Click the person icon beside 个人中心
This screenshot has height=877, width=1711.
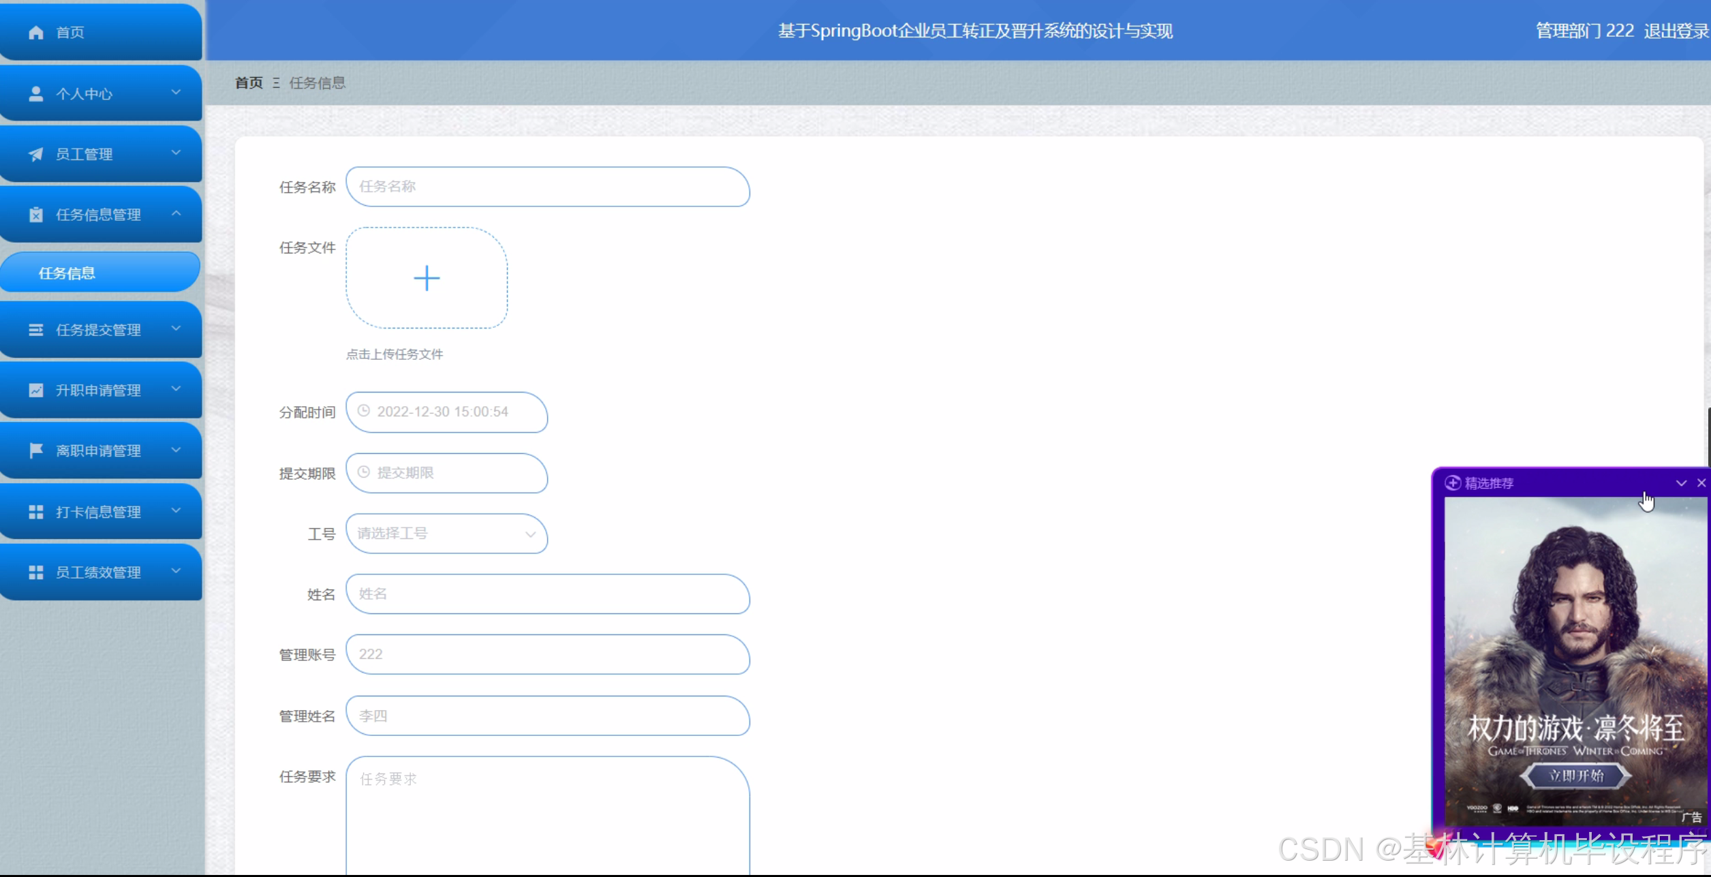36,94
